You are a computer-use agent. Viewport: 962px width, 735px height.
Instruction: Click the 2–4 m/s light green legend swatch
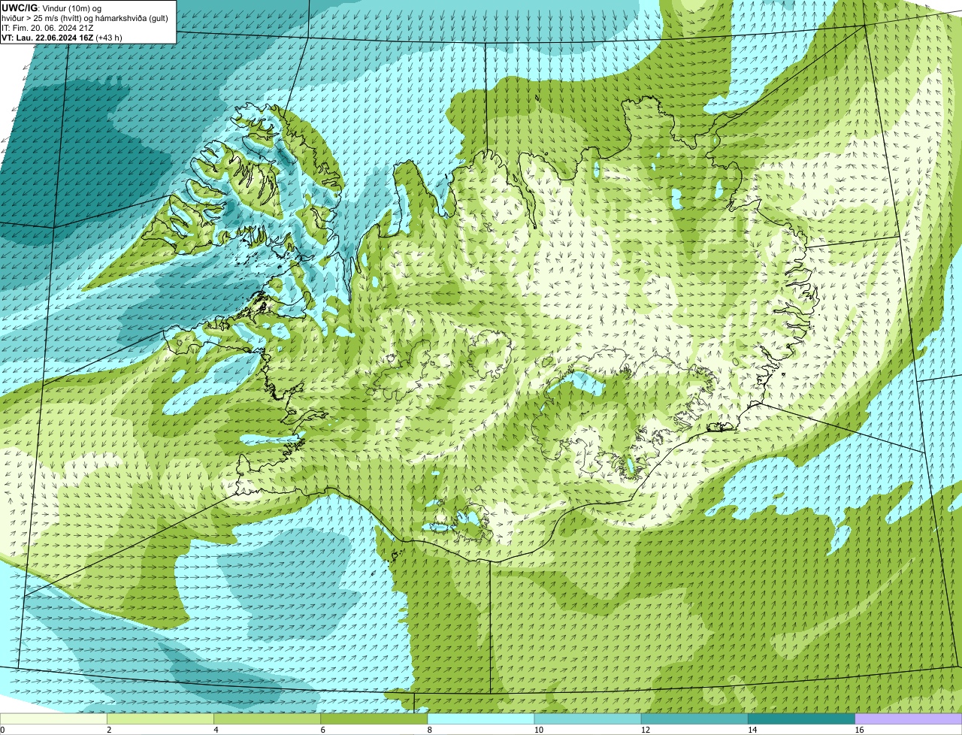[160, 719]
